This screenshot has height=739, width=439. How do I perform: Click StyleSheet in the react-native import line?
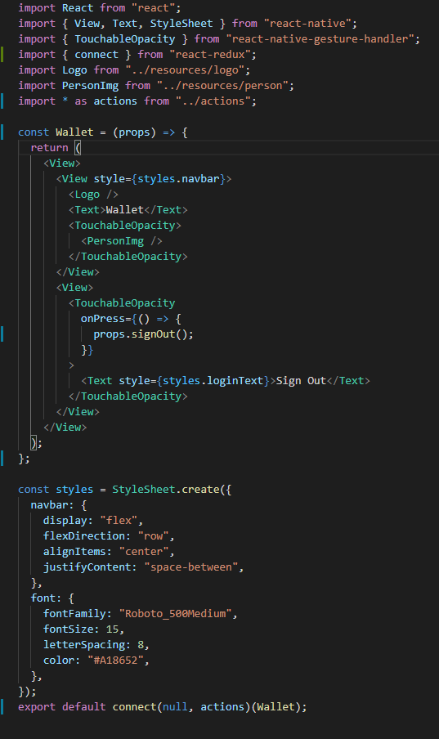181,24
